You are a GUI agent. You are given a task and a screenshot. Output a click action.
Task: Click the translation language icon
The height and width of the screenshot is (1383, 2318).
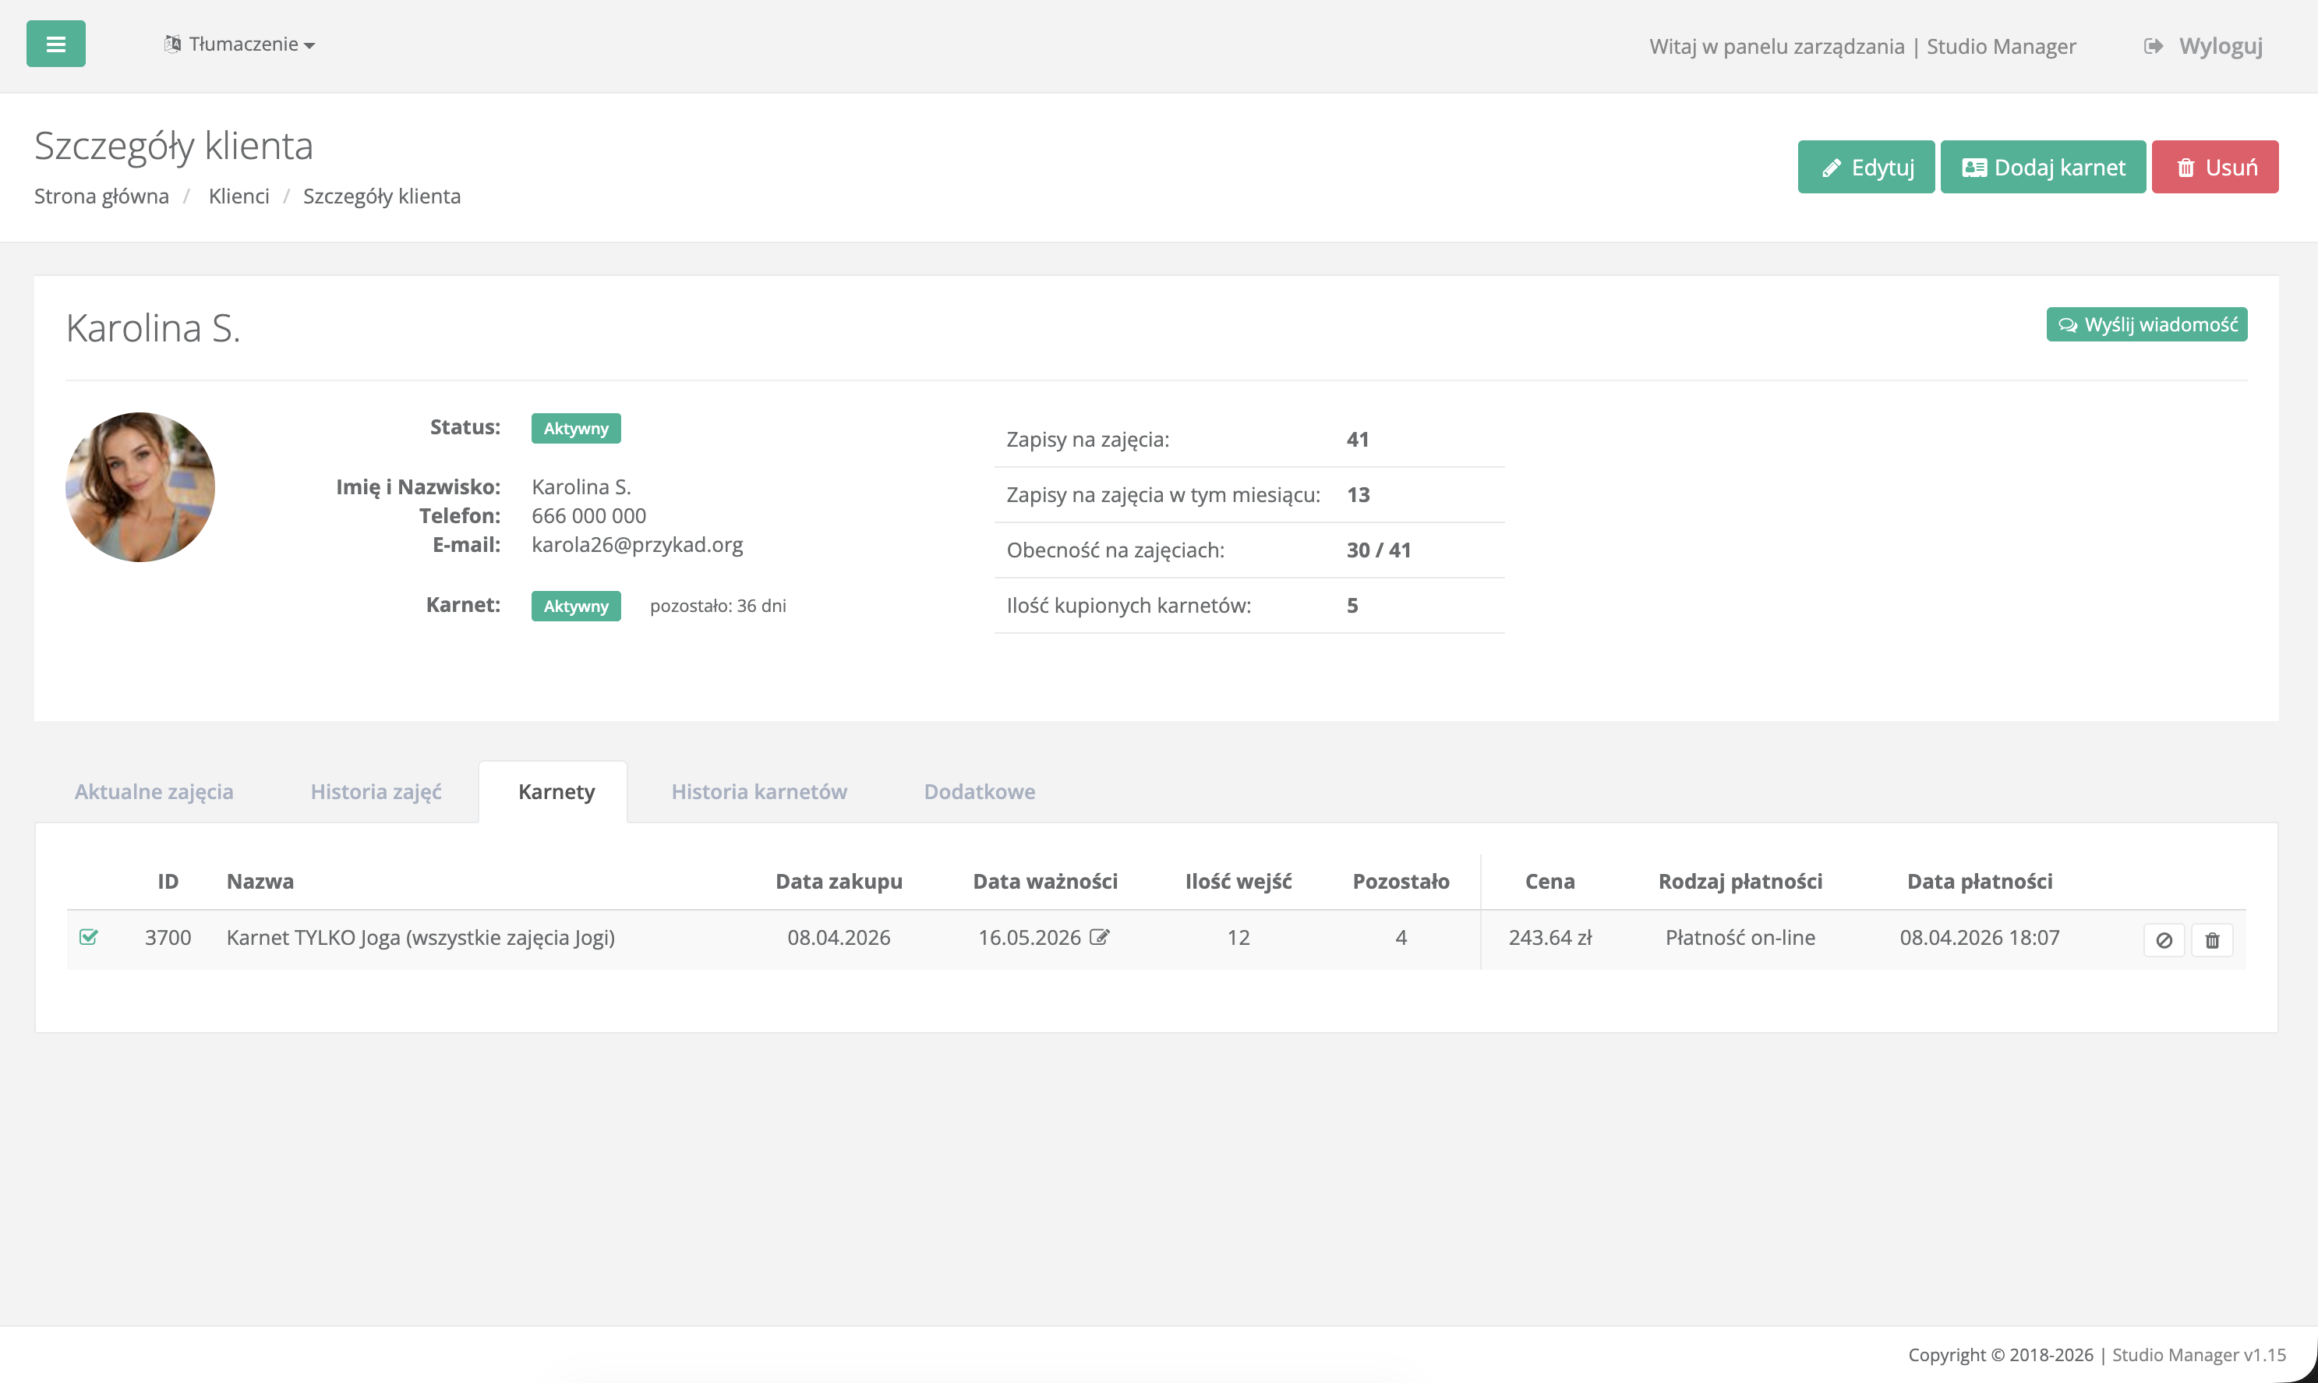click(x=172, y=44)
